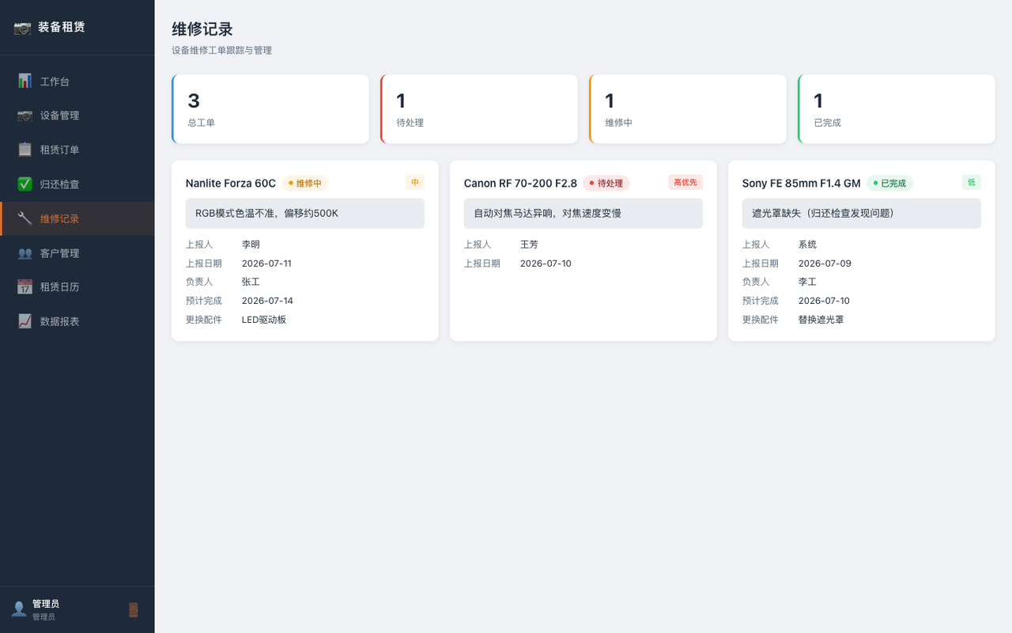Open 租赁订单 page
The width and height of the screenshot is (1012, 633).
pyautogui.click(x=77, y=150)
